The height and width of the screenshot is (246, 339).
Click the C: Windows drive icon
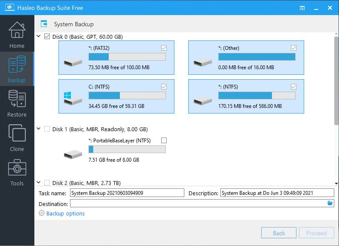(73, 98)
